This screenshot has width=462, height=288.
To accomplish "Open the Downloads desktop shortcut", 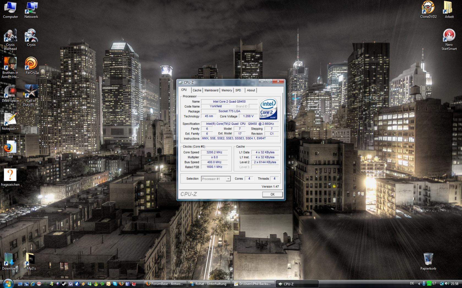I will tap(10, 262).
